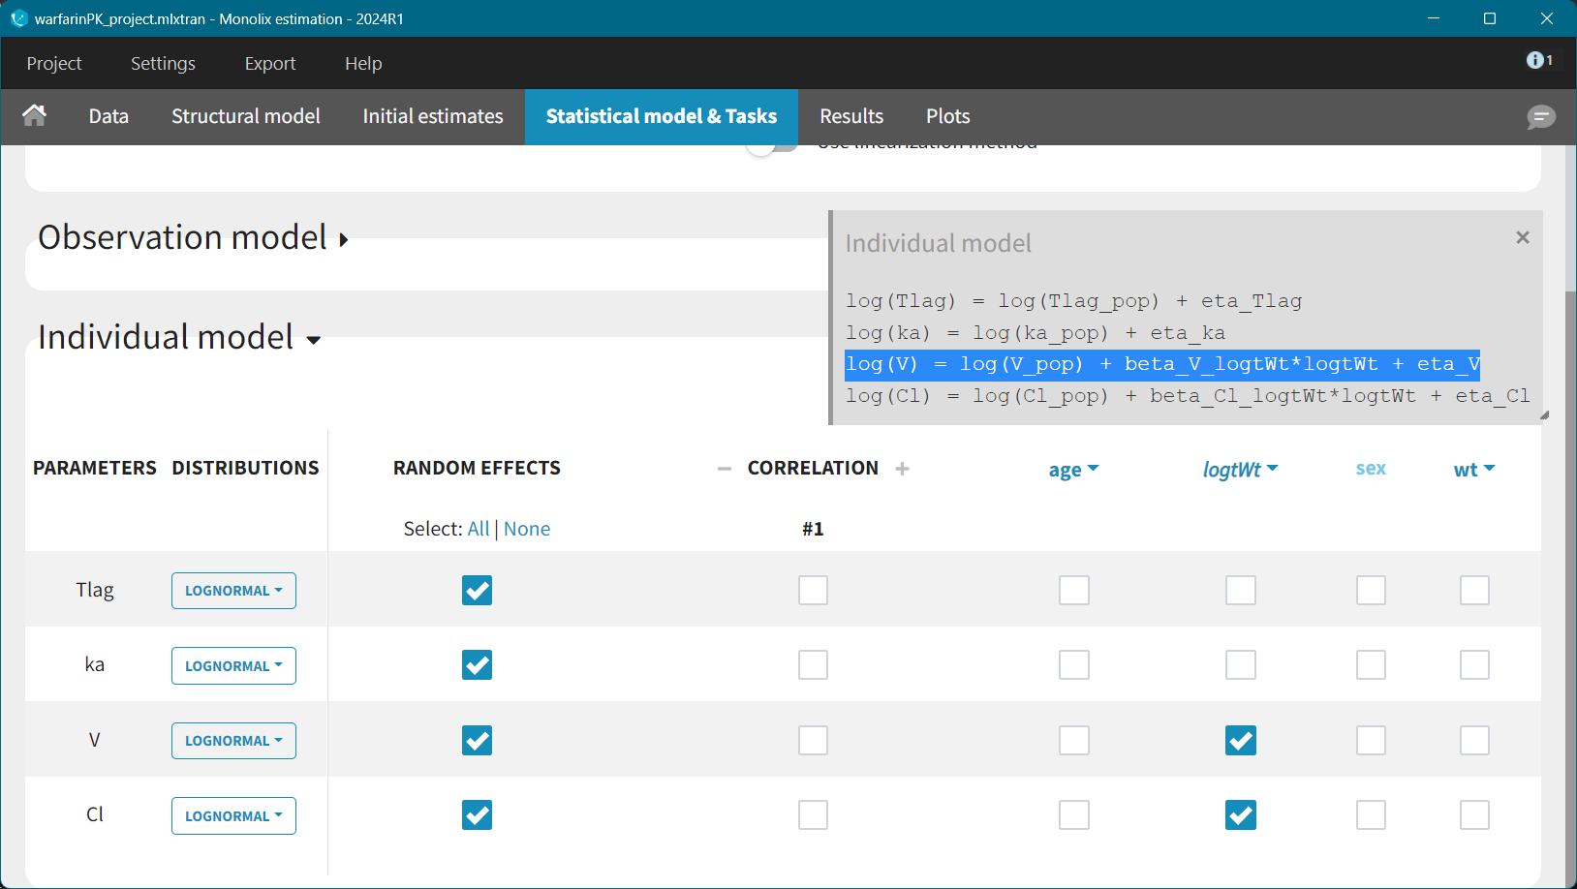The height and width of the screenshot is (889, 1577).
Task: Open the Export menu
Action: 269,63
